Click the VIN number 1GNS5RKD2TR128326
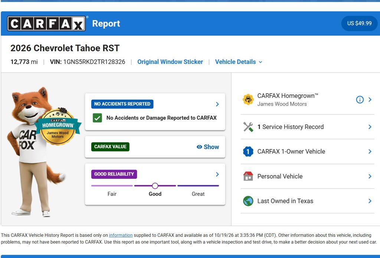380x258 pixels. [x=94, y=62]
